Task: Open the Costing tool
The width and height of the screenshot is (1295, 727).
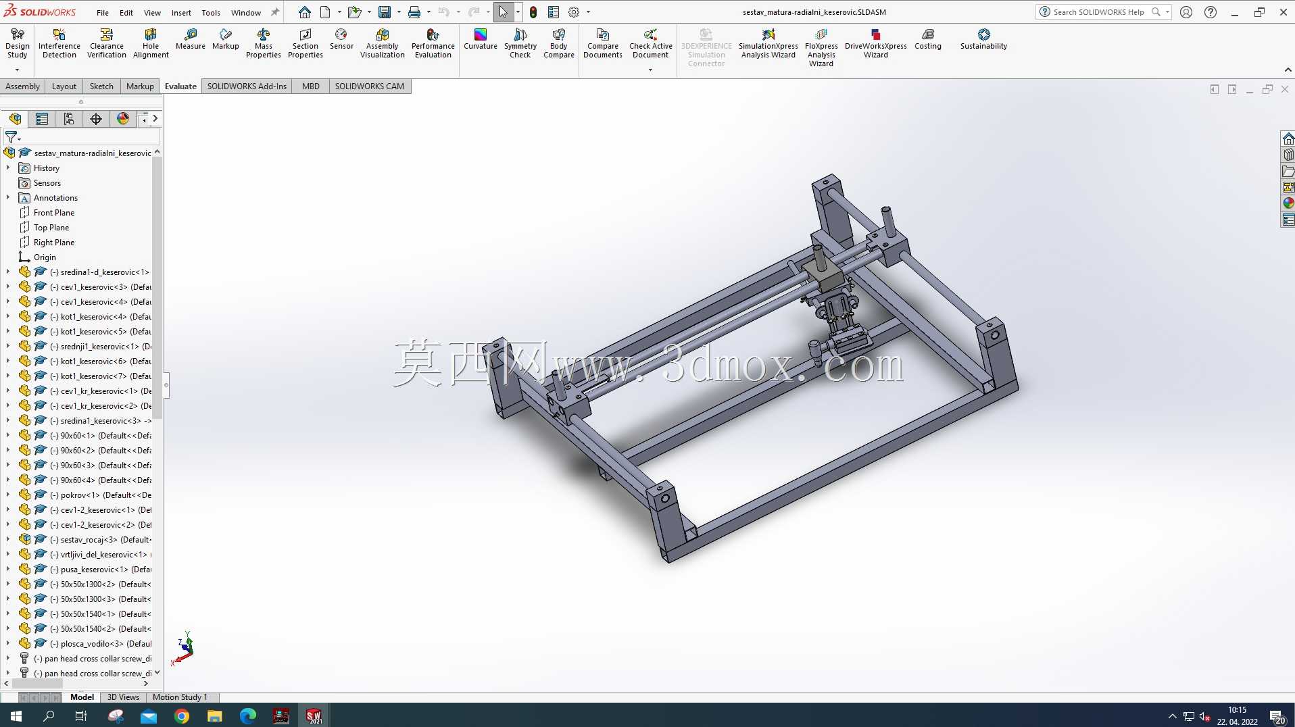Action: tap(928, 39)
